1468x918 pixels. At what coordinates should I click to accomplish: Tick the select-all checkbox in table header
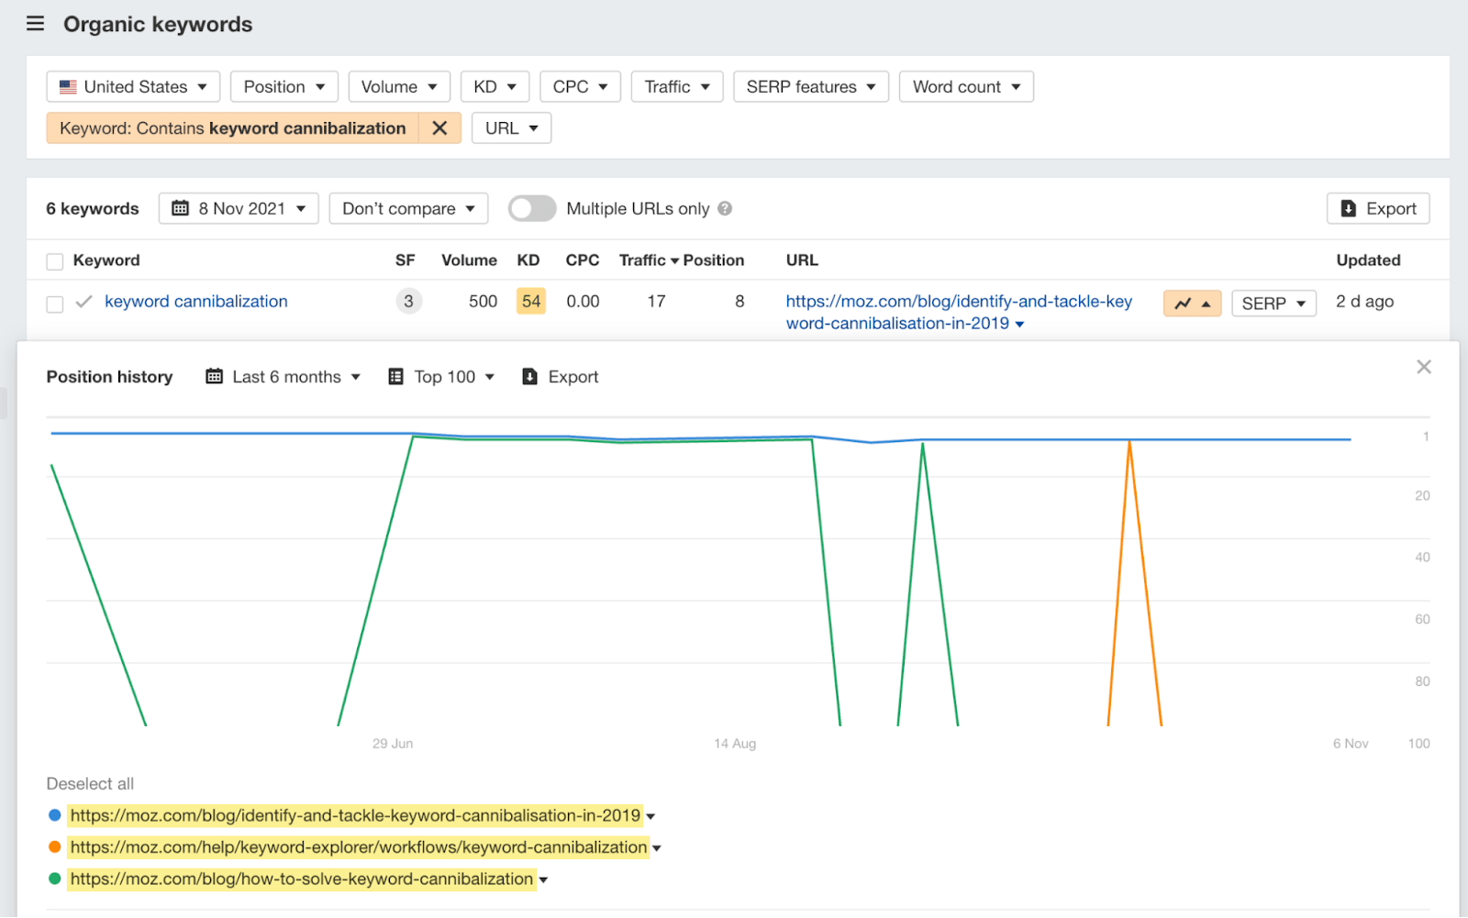(x=54, y=260)
